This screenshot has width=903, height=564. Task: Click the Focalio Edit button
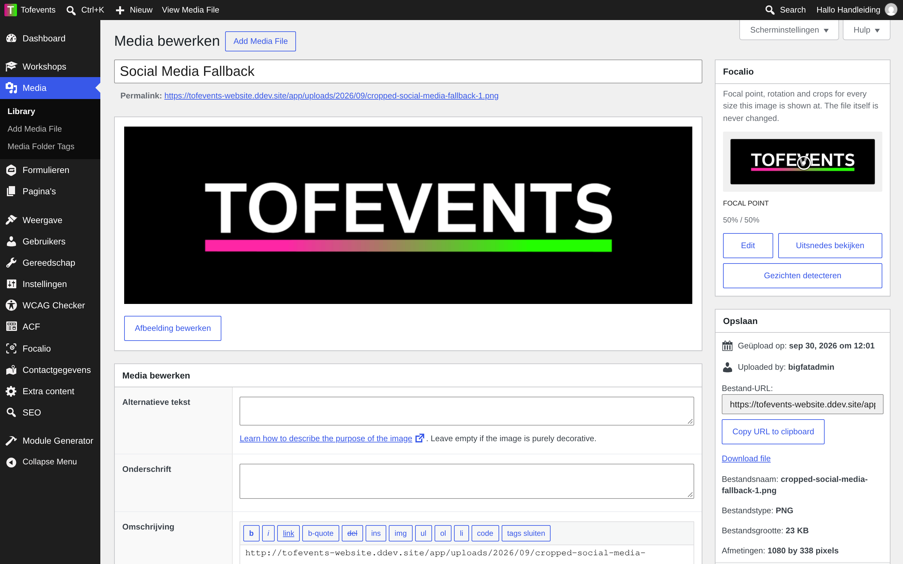click(748, 245)
